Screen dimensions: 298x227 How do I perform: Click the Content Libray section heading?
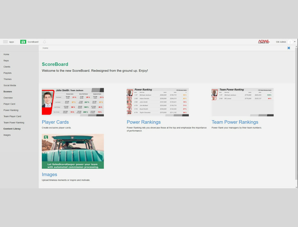pyautogui.click(x=12, y=129)
